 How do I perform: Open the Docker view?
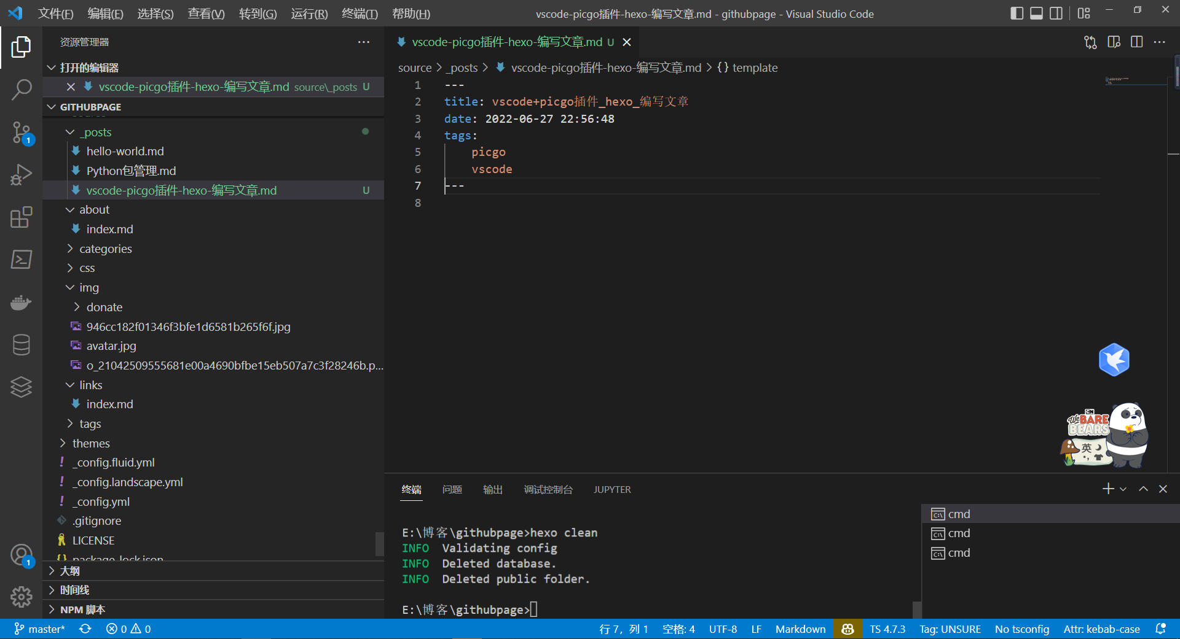pyautogui.click(x=21, y=302)
